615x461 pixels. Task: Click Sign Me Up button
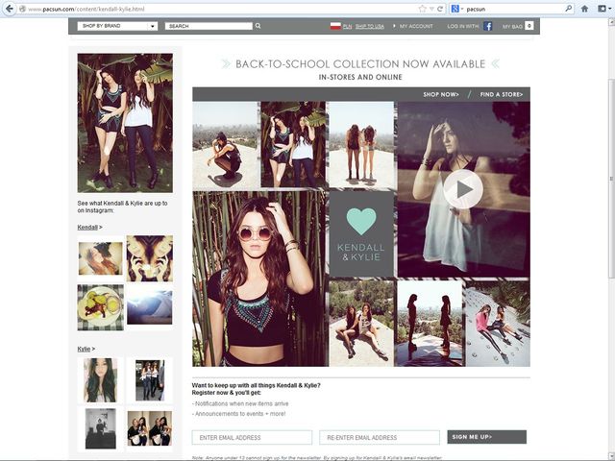click(487, 437)
